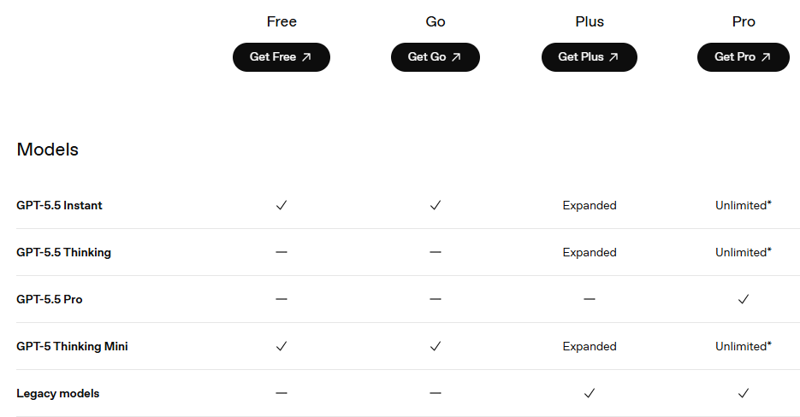Click Go checkmark for GPT-5 Thinking Mini

[x=436, y=346]
